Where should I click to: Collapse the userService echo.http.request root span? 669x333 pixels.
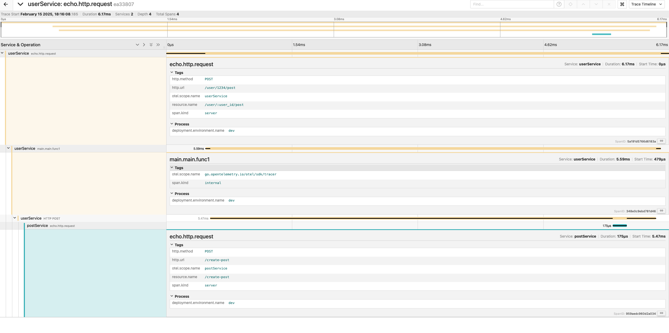2,53
